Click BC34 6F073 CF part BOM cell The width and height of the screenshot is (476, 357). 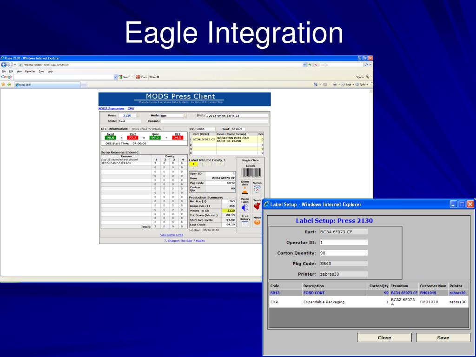(204, 139)
